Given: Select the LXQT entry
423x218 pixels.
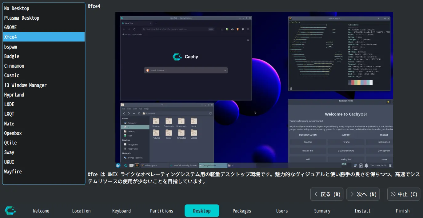Looking at the screenshot, I should [x=44, y=114].
